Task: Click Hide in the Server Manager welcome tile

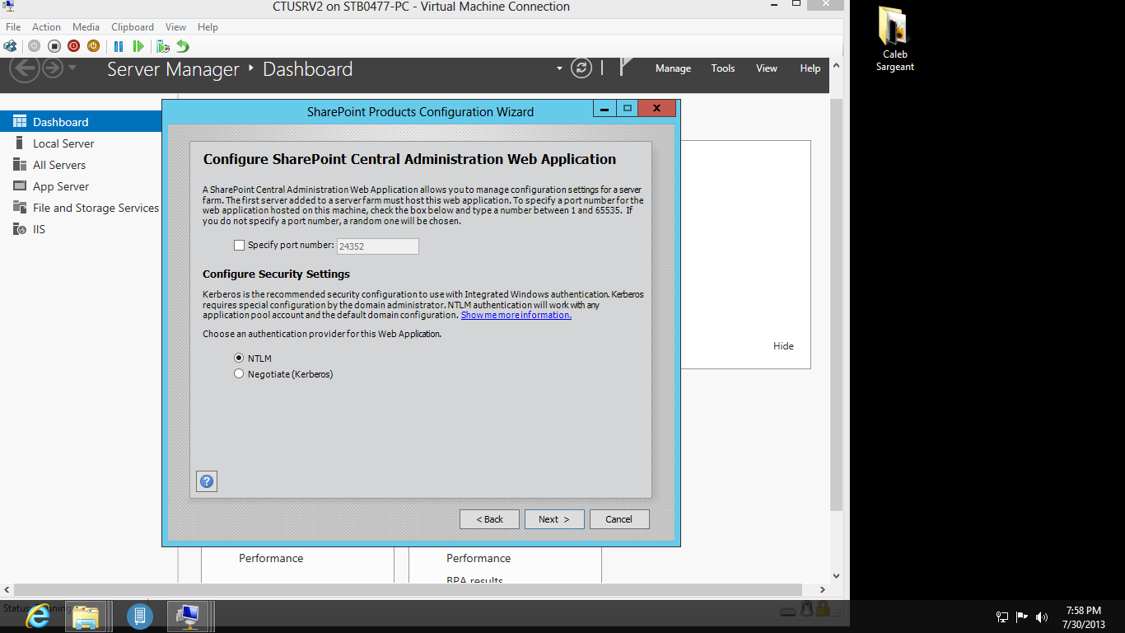Action: pyautogui.click(x=783, y=346)
